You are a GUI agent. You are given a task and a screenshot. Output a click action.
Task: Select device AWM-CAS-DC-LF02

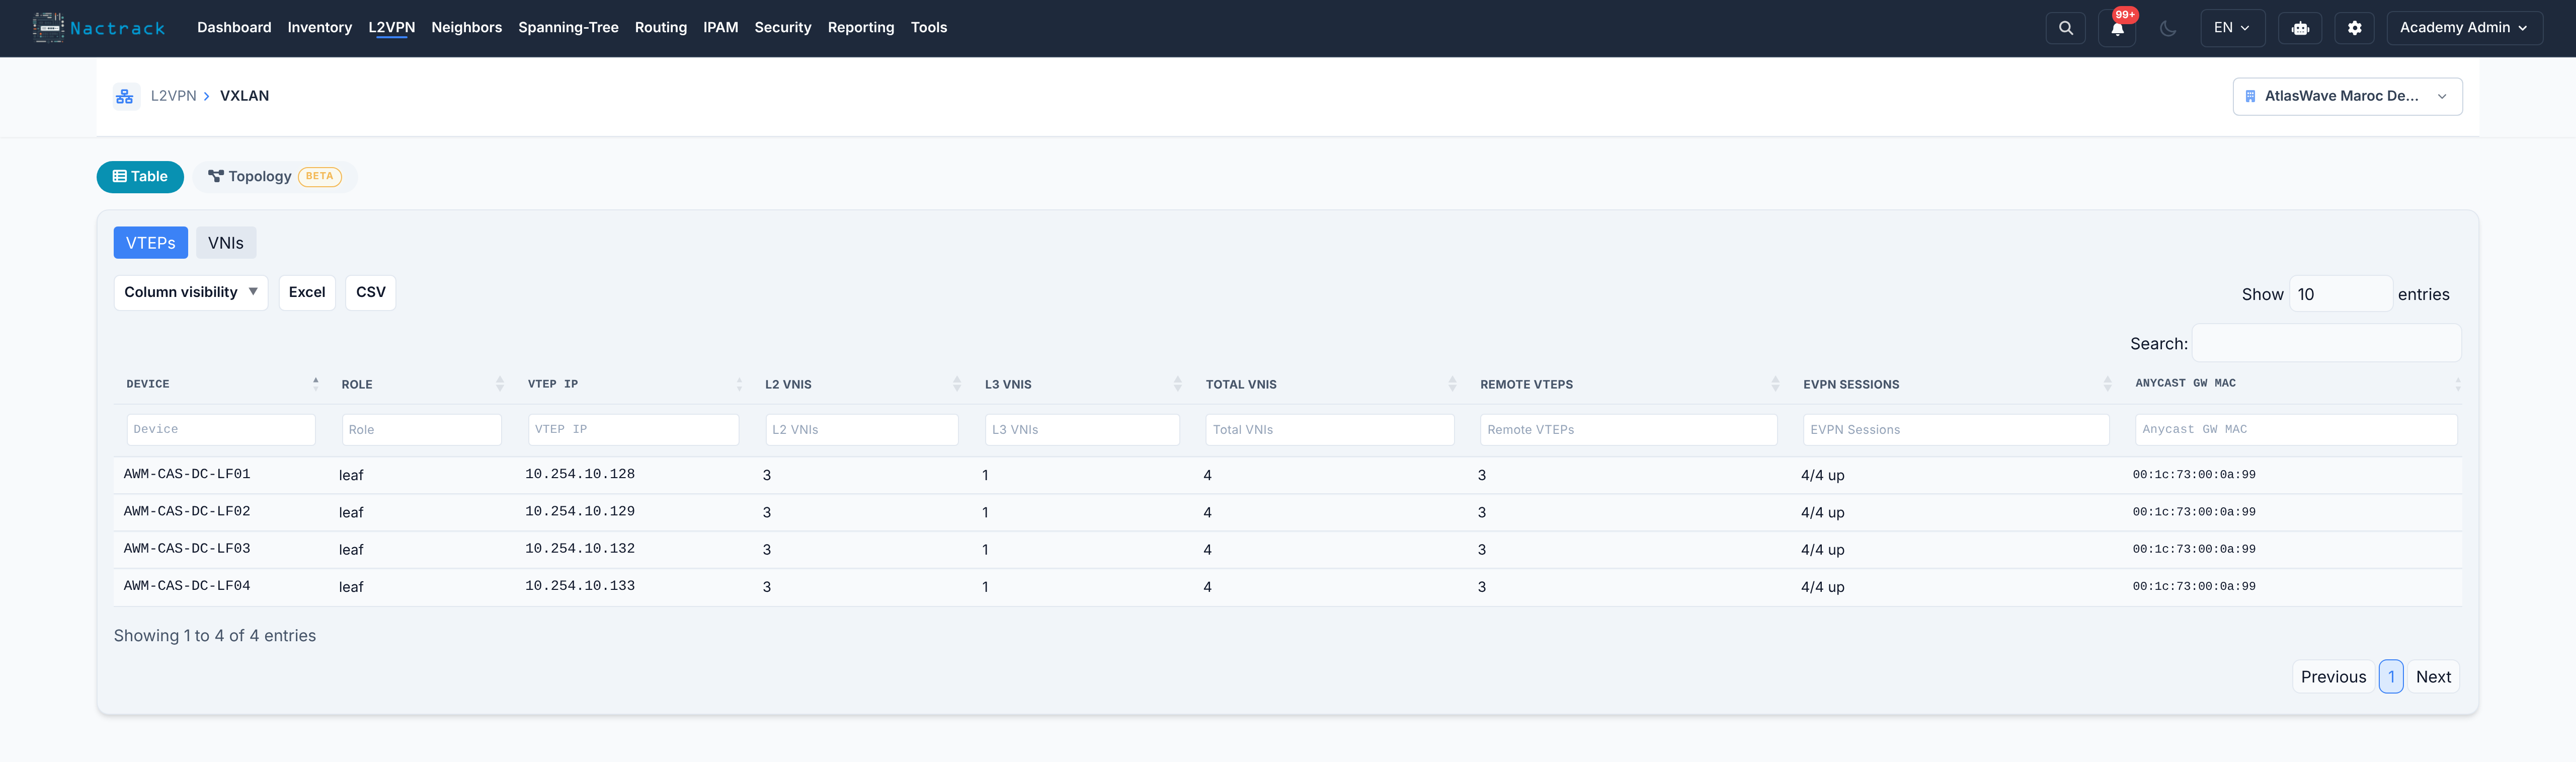[x=187, y=511]
